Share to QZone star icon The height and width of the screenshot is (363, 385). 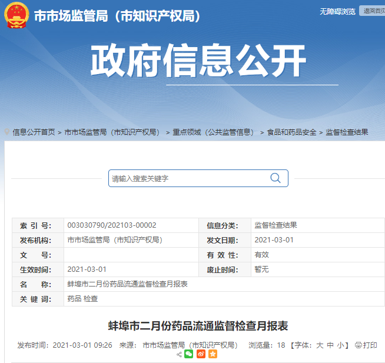[213, 354]
